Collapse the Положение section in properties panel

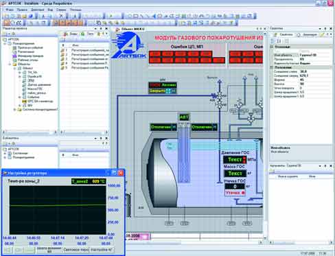pyautogui.click(x=272, y=67)
